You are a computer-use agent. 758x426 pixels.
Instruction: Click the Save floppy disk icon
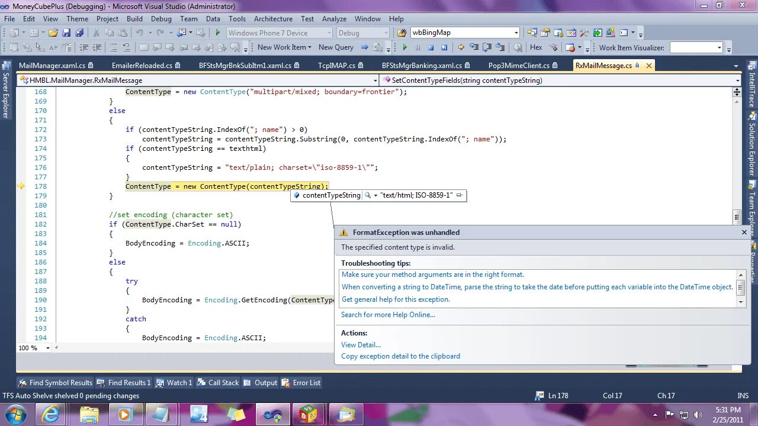click(66, 33)
